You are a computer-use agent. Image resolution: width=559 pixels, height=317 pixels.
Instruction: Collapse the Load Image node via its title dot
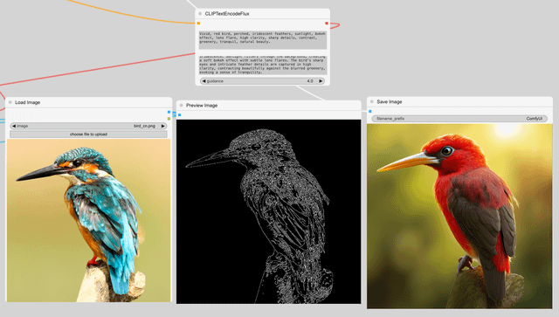(x=10, y=102)
